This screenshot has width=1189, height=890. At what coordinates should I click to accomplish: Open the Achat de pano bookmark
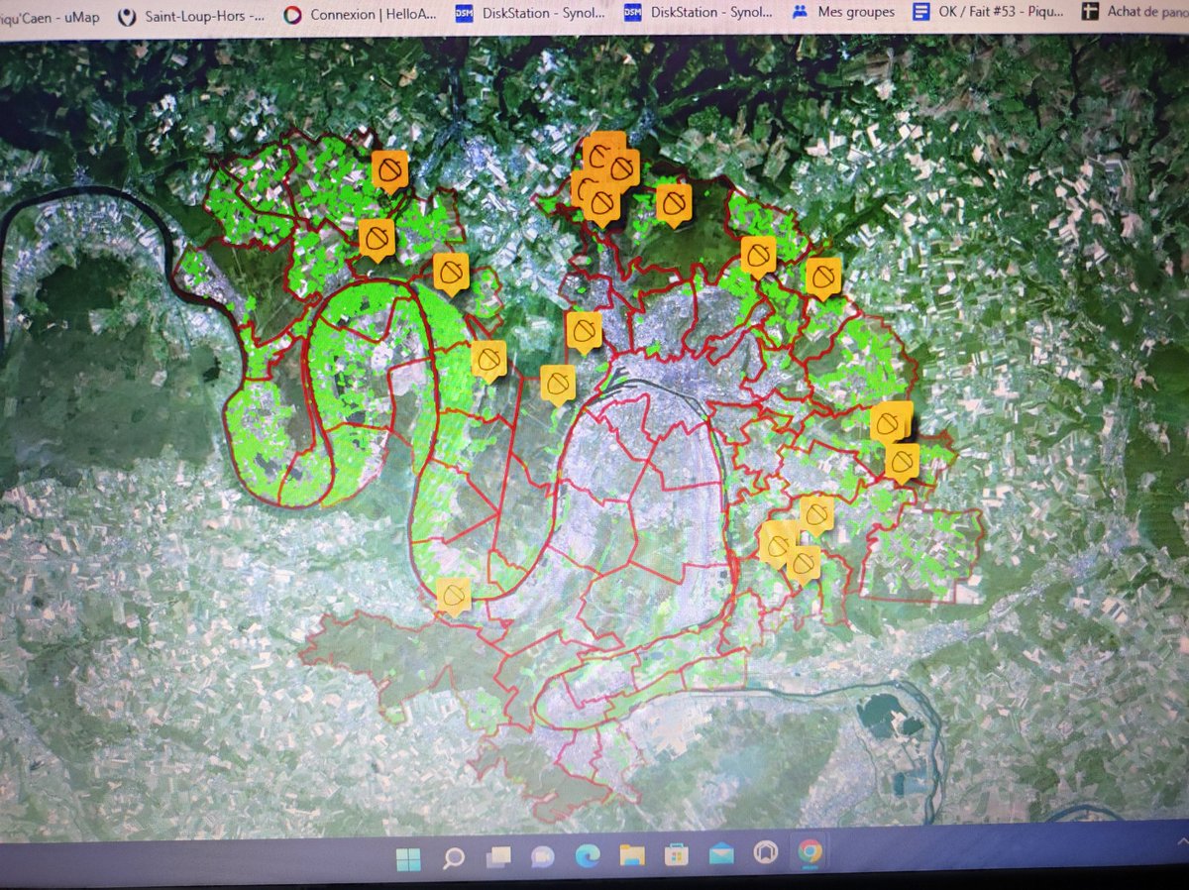[x=1135, y=13]
